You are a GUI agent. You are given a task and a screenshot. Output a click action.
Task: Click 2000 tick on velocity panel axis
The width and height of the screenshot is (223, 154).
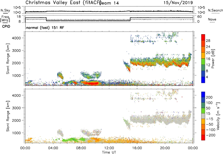coord(16,120)
